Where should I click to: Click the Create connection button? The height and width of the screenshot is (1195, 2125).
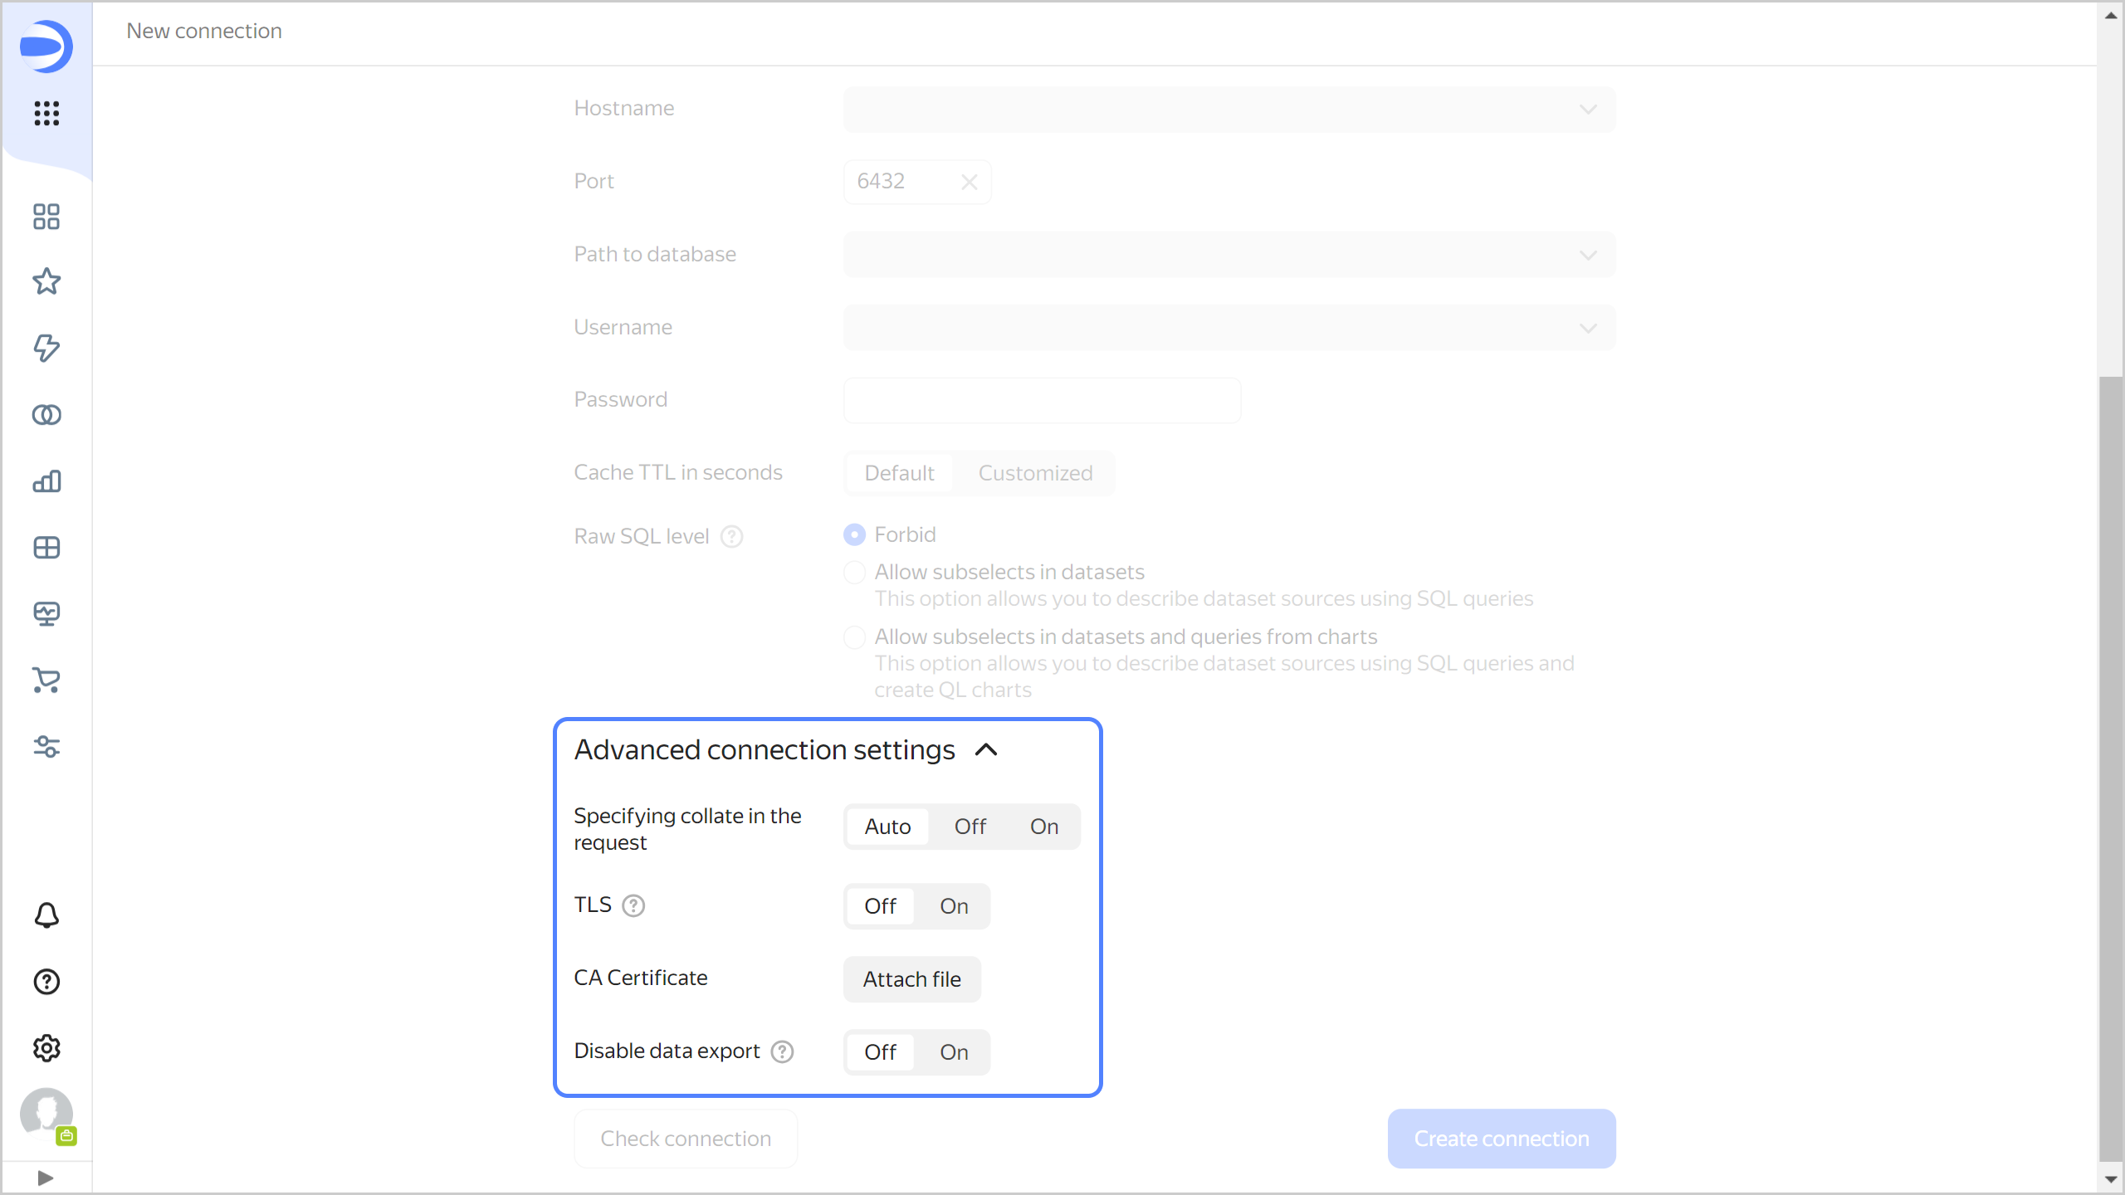(x=1501, y=1139)
